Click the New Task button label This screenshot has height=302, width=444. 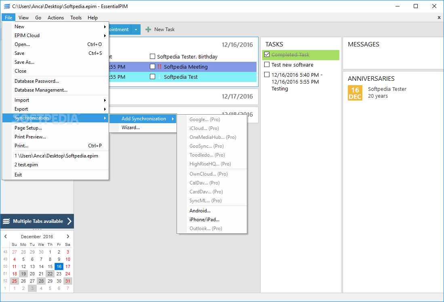(164, 29)
